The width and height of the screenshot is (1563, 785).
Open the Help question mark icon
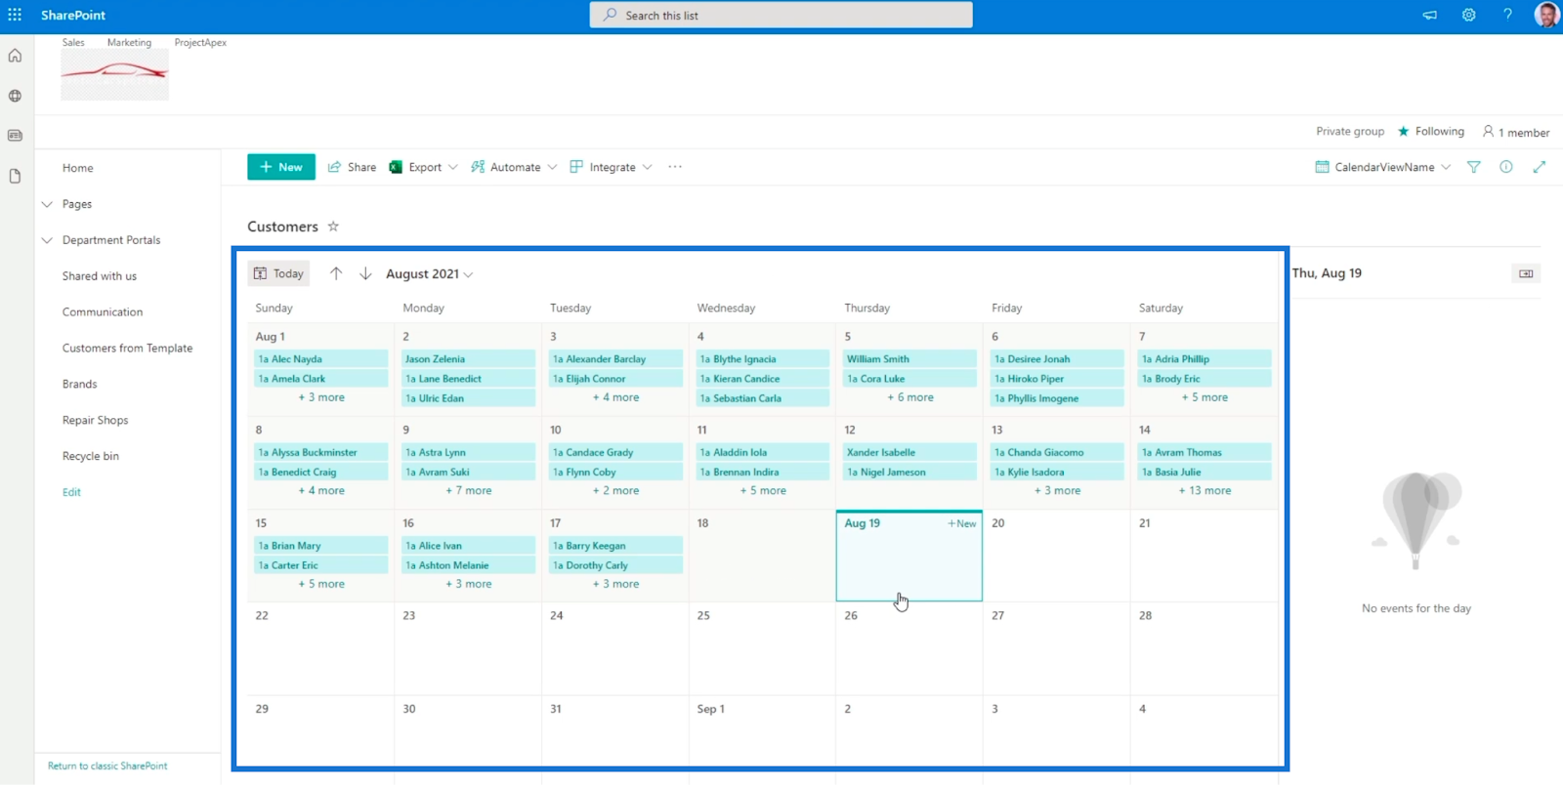pos(1507,15)
